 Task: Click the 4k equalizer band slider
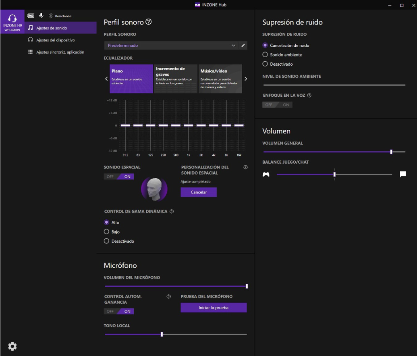click(x=214, y=125)
